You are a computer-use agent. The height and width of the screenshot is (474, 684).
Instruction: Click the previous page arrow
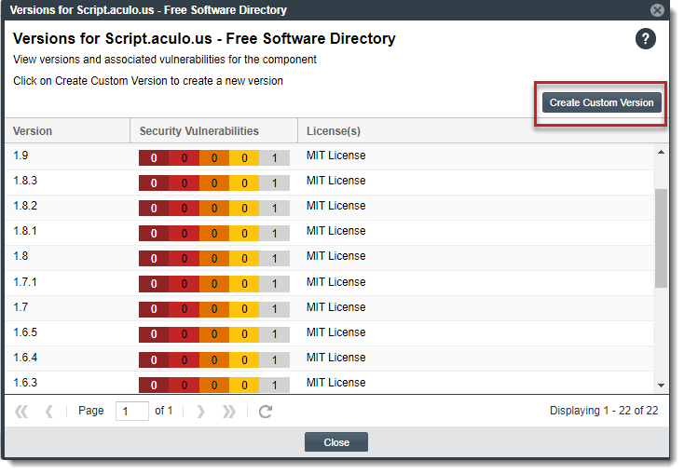(x=49, y=412)
